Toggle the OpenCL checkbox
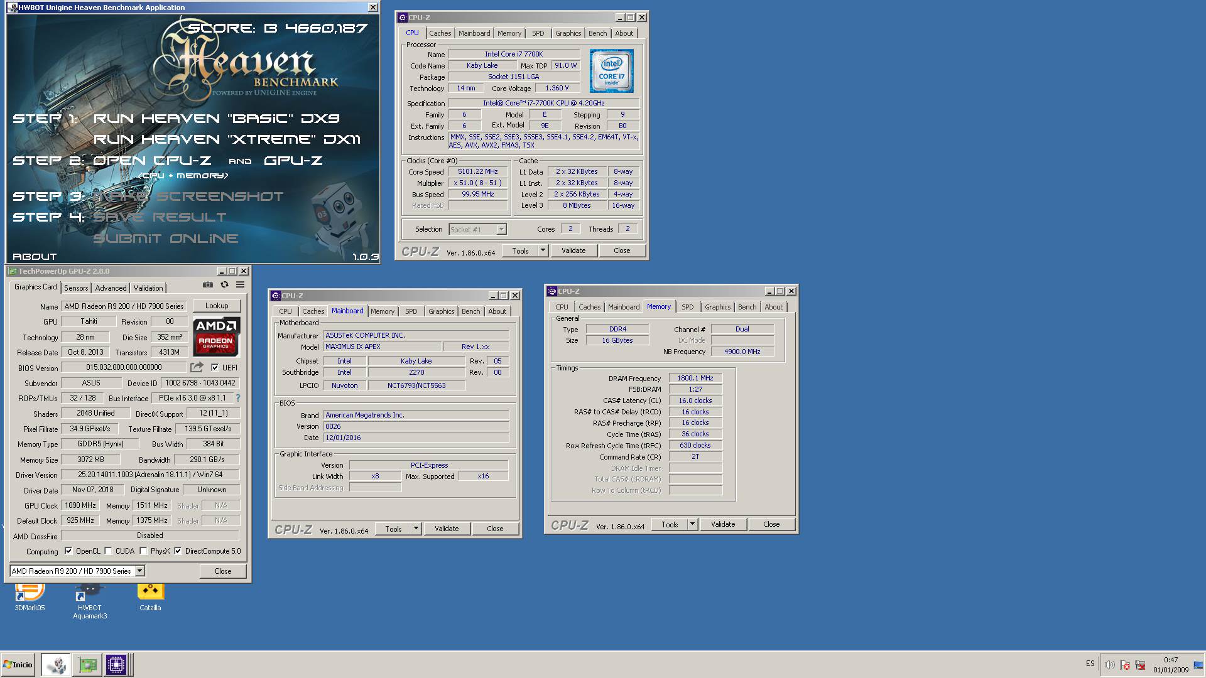This screenshot has width=1206, height=678. 68,551
